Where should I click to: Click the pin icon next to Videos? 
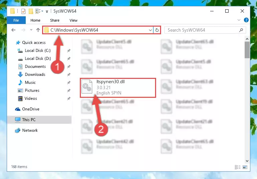[69, 98]
